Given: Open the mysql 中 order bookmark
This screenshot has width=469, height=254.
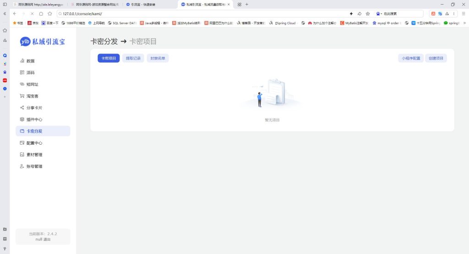Looking at the screenshot, I should point(387,23).
